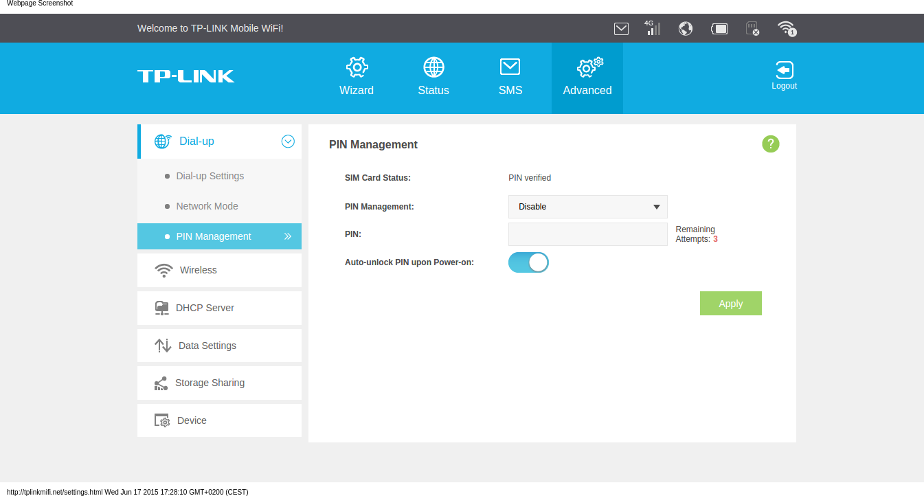Switch to the Status tab
This screenshot has height=496, width=924.
pos(433,77)
